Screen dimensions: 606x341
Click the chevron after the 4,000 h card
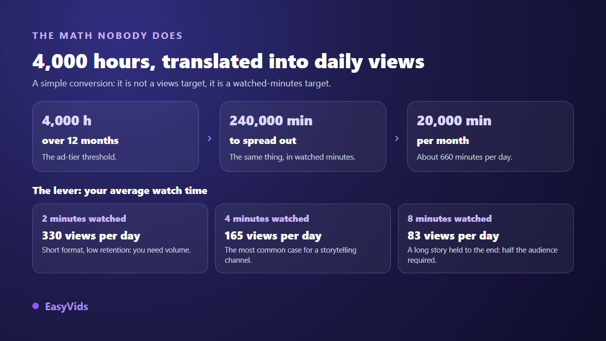pos(209,138)
